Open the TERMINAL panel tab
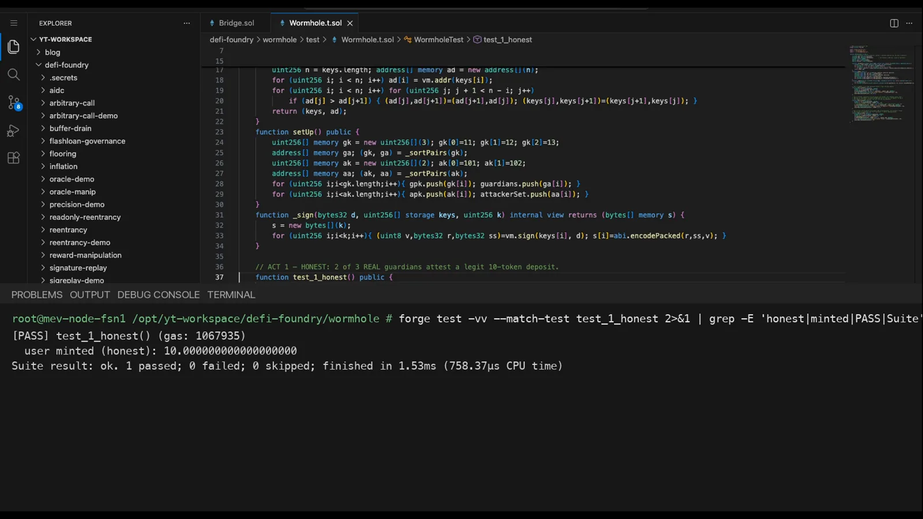Screen dimensions: 923x519 tap(231, 295)
